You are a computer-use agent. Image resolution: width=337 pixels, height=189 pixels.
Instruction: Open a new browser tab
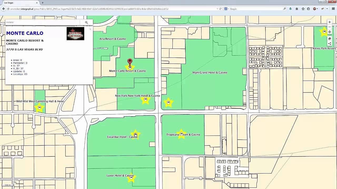(43, 3)
